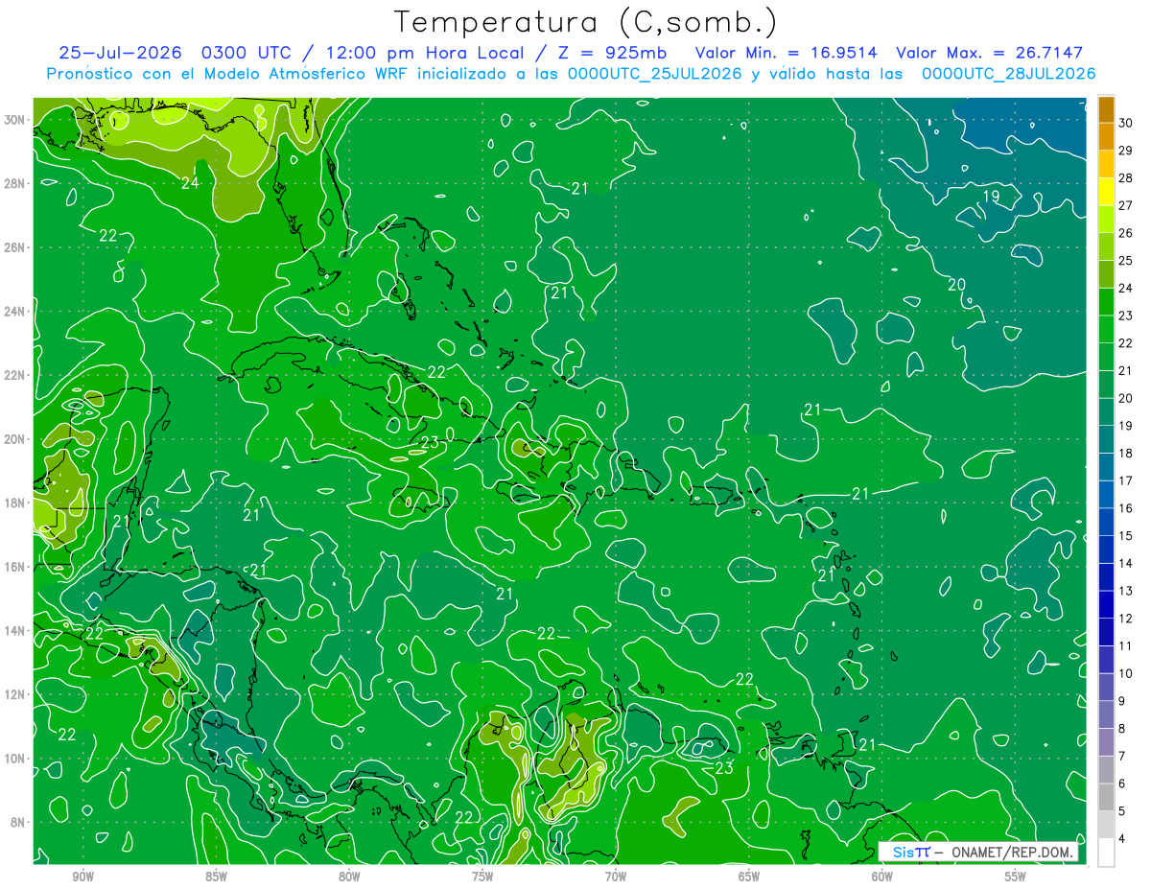The width and height of the screenshot is (1151, 889).
Task: Click the "90W" longitude axis label
Action: [83, 876]
